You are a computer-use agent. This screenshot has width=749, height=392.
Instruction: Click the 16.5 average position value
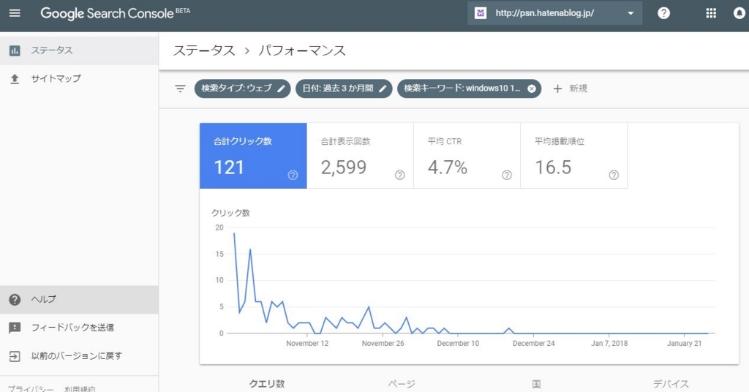(x=553, y=167)
